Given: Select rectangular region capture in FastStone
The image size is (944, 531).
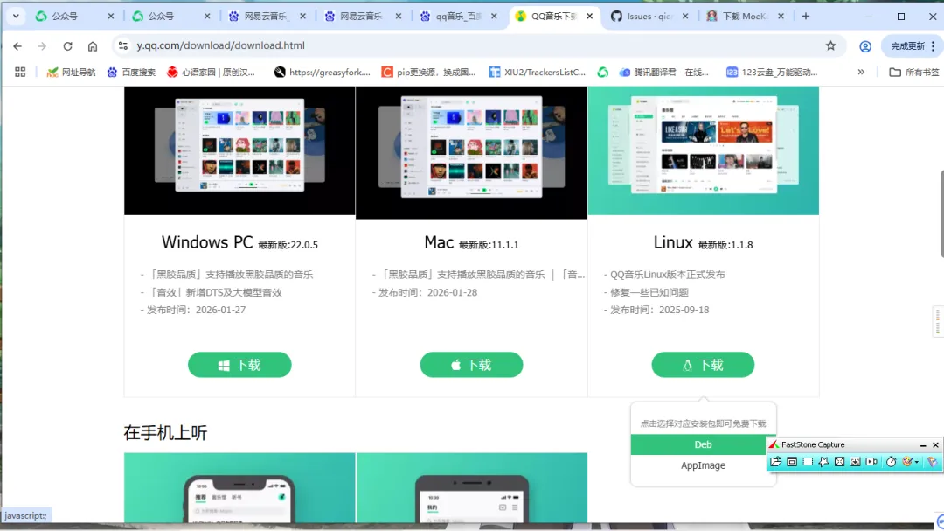Looking at the screenshot, I should click(808, 462).
